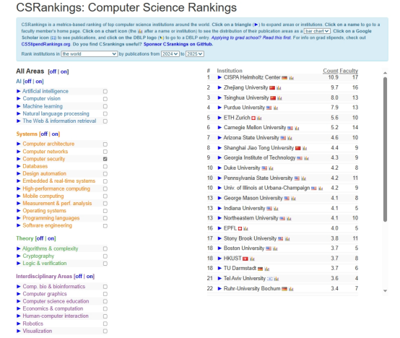
Task: Click the rankings list scrollbar thumb
Action: (386, 149)
